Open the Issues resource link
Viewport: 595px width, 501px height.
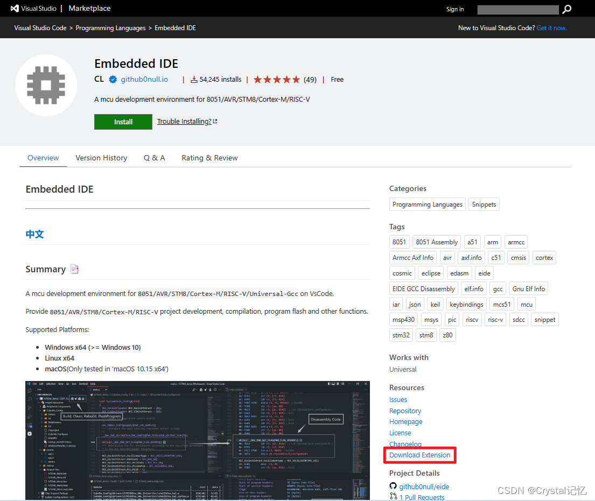[x=398, y=399]
